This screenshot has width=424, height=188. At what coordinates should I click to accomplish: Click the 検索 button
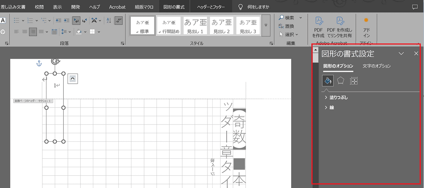(x=287, y=18)
